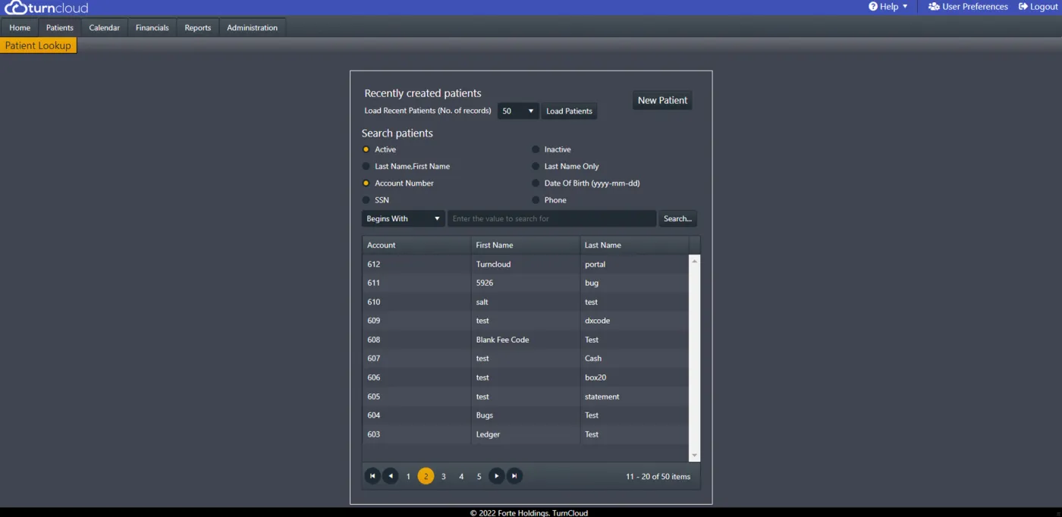Viewport: 1062px width, 517px height.
Task: Log out of TurnCloud
Action: click(1038, 7)
